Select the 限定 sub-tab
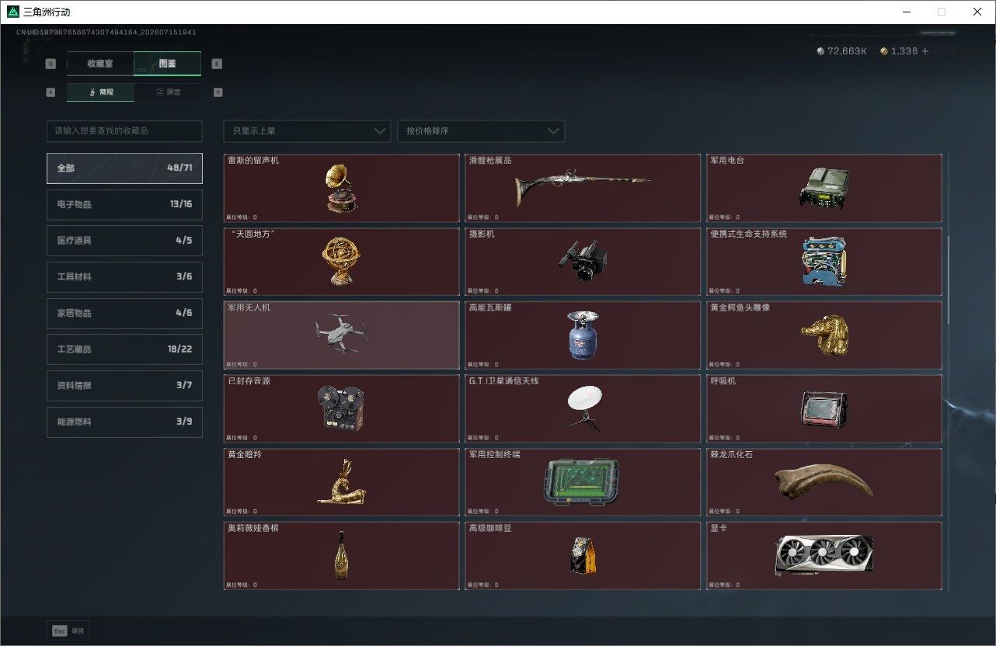 pyautogui.click(x=168, y=92)
